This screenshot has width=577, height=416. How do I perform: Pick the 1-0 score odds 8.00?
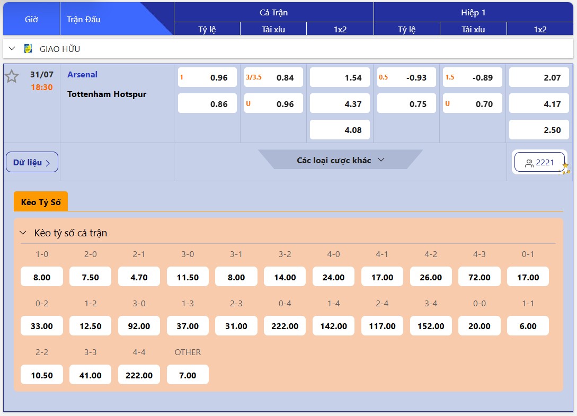[x=42, y=277]
